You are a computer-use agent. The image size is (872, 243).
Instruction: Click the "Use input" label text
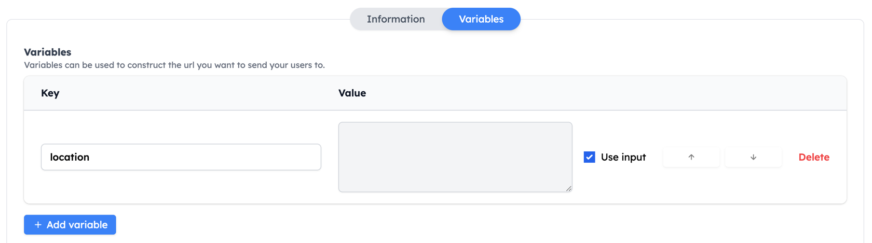coord(623,157)
